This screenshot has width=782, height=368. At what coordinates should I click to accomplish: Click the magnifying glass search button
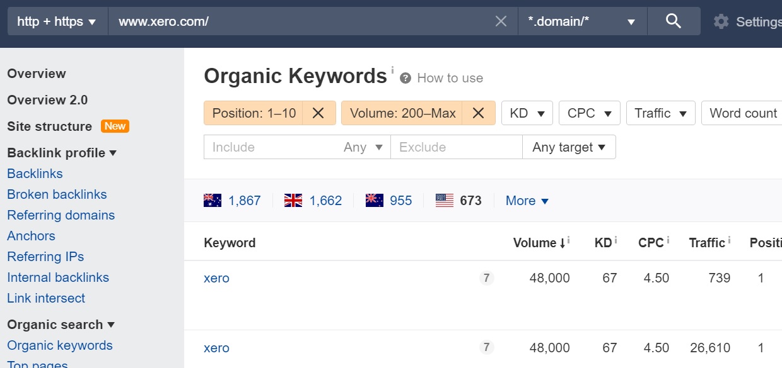point(674,21)
